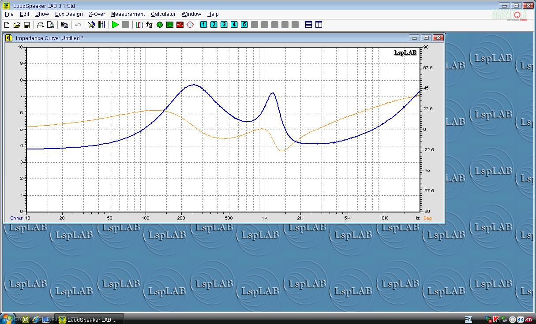Copy with the toolbar copy icon
Image resolution: width=536 pixels, height=324 pixels.
(64, 25)
